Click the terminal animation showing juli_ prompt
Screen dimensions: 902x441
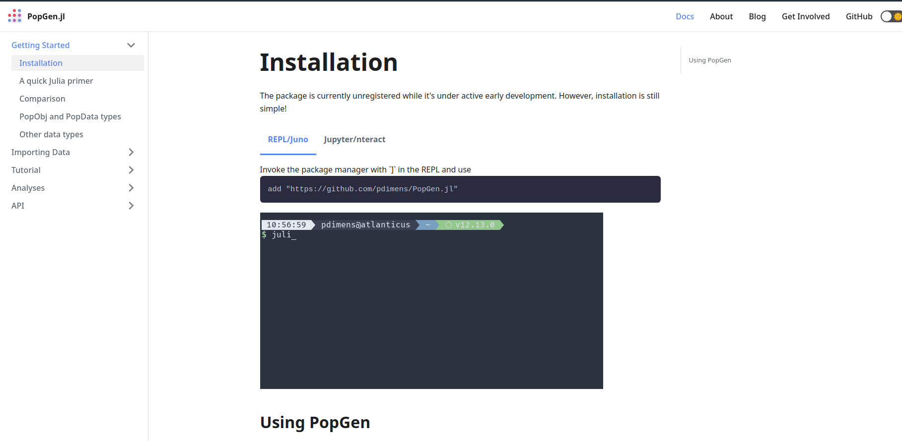(x=431, y=301)
